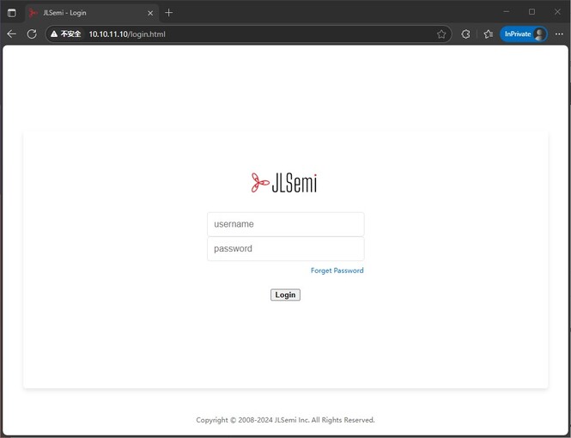Screen dimensions: 571x438
Task: Click the InPrivate profile badge
Action: click(524, 34)
